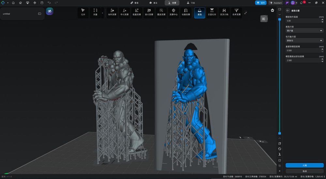Activate the 测量 (Measure) tool
326x179 pixels.
(95, 12)
